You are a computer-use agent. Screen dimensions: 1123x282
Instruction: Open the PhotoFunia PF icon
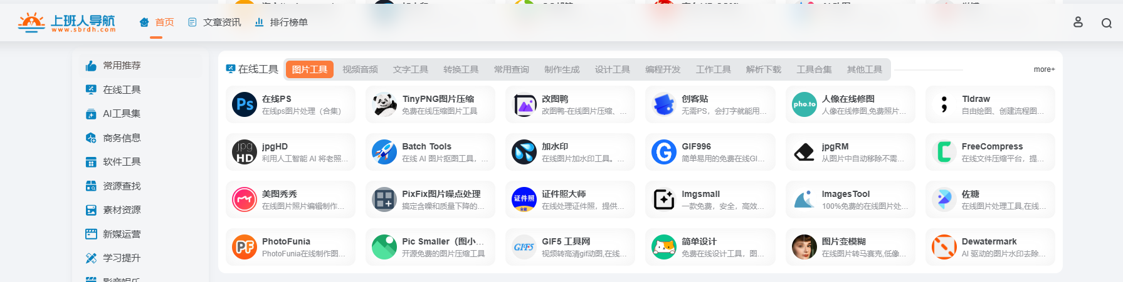click(x=245, y=247)
